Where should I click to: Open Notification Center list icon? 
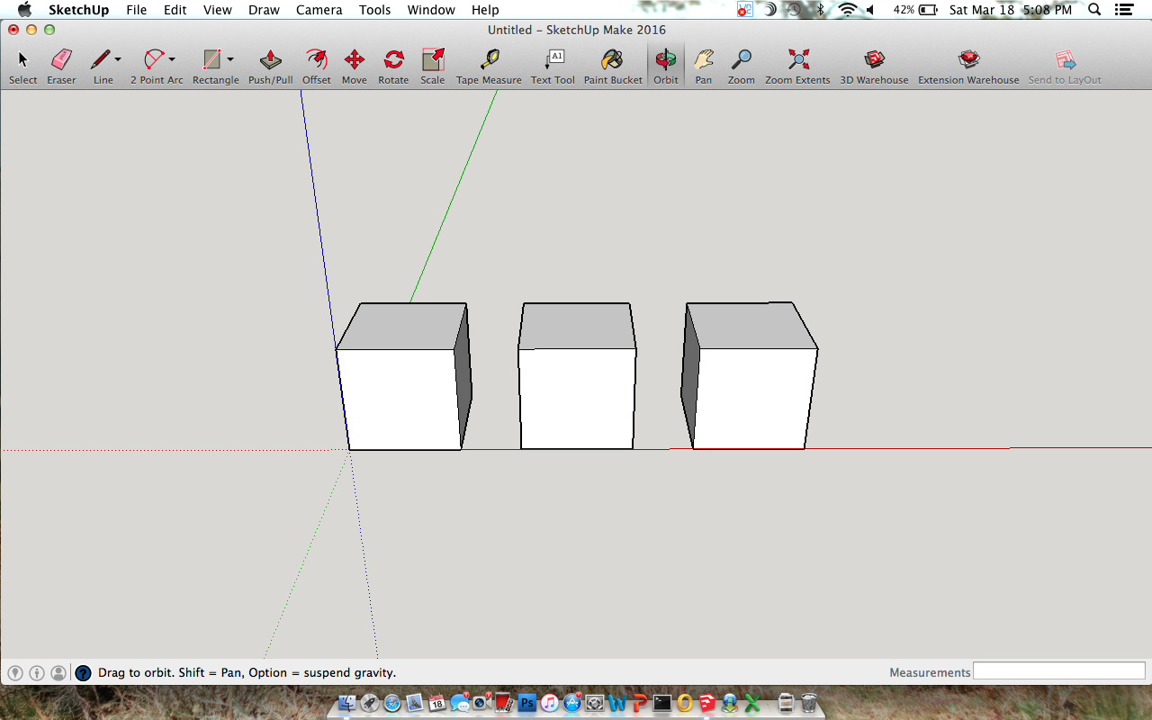[x=1124, y=10]
